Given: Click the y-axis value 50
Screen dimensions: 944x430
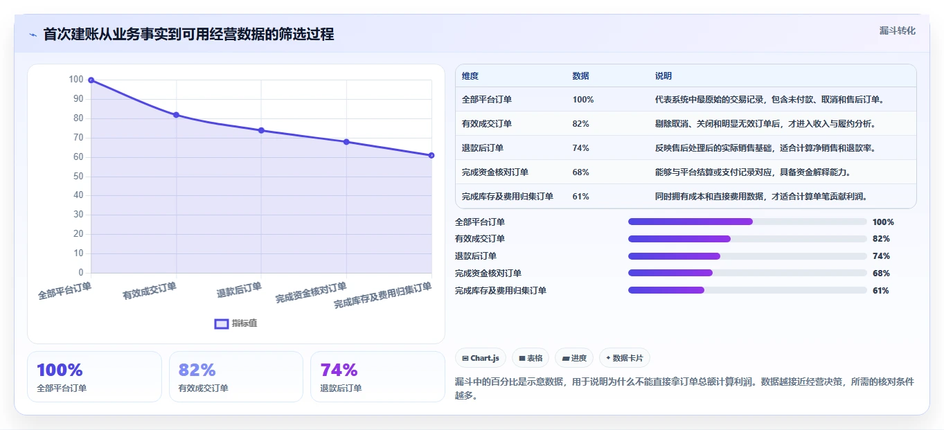Looking at the screenshot, I should click(78, 176).
